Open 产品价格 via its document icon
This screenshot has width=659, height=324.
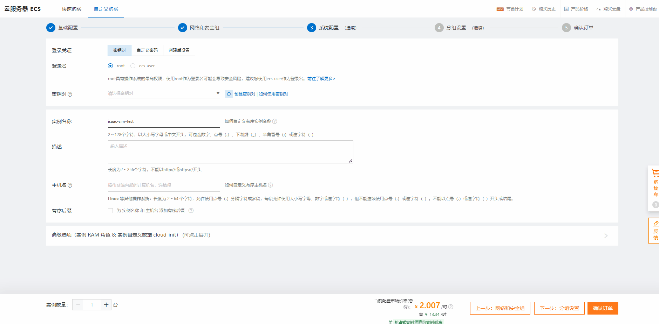565,9
